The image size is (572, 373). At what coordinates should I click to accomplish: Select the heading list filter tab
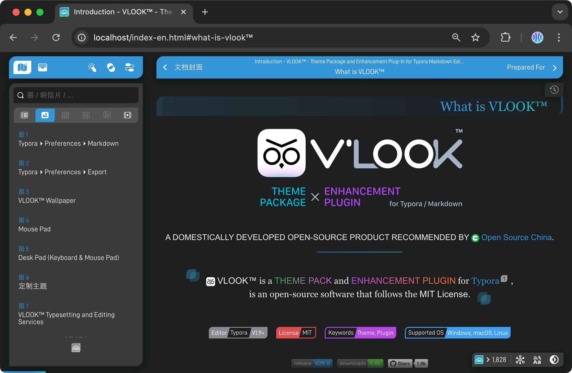pos(24,115)
